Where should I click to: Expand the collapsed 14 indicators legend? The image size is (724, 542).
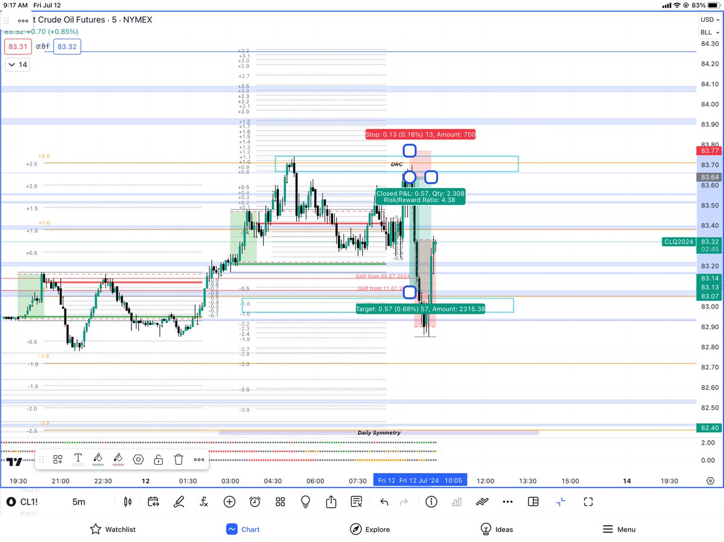16,65
